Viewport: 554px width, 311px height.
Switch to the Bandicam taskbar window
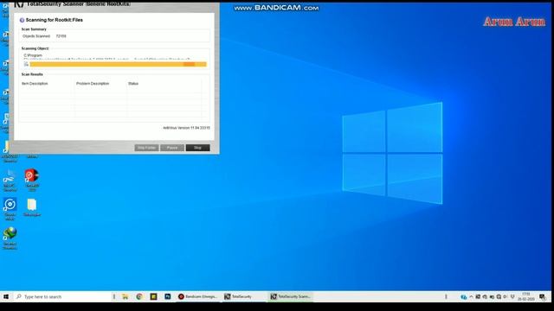198,296
